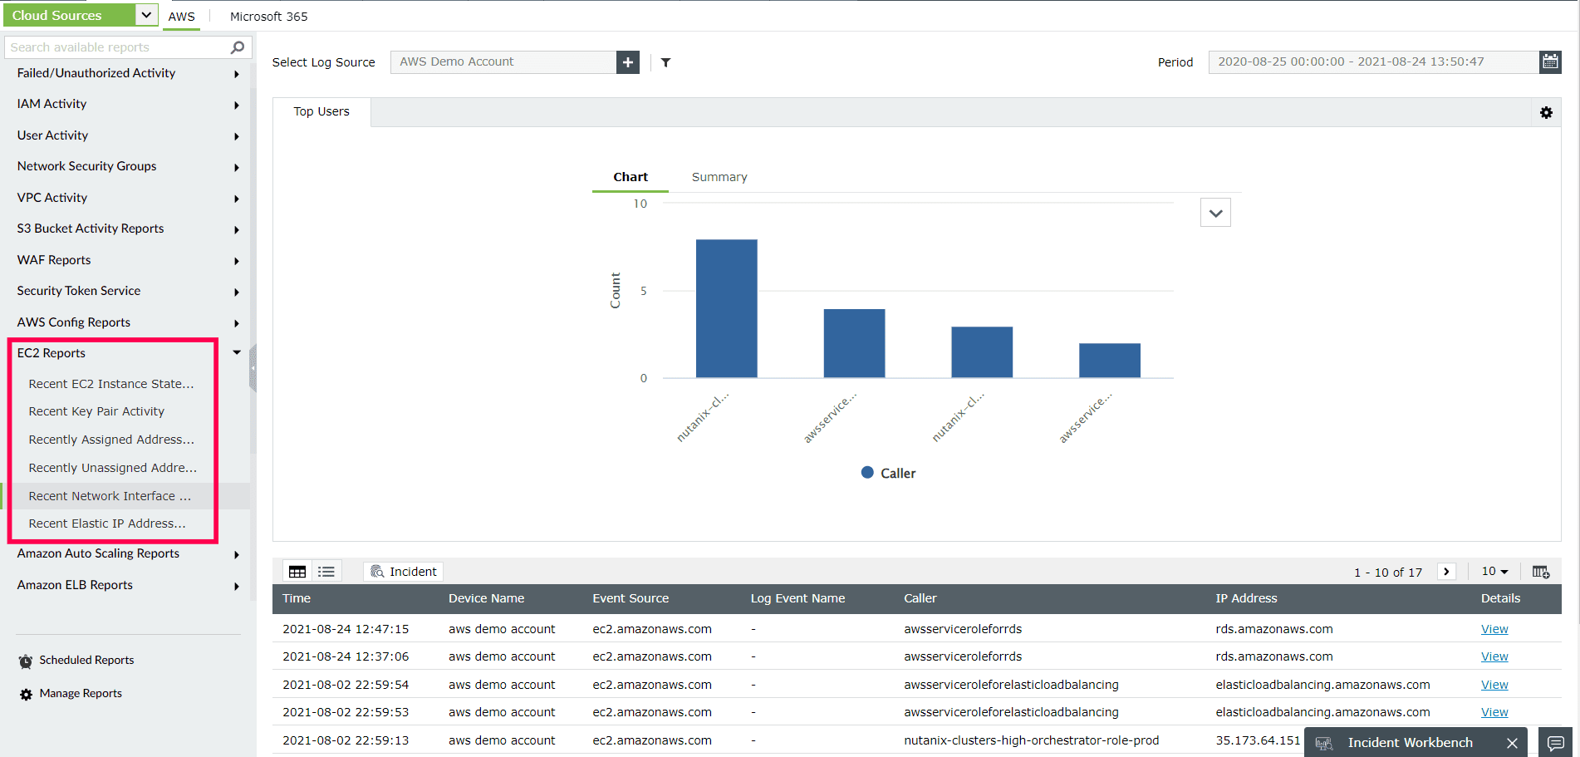The image size is (1580, 757).
Task: Open the page size dropdown showing 10
Action: (1493, 571)
